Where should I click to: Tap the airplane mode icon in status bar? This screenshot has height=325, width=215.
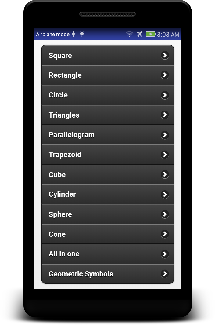point(139,34)
